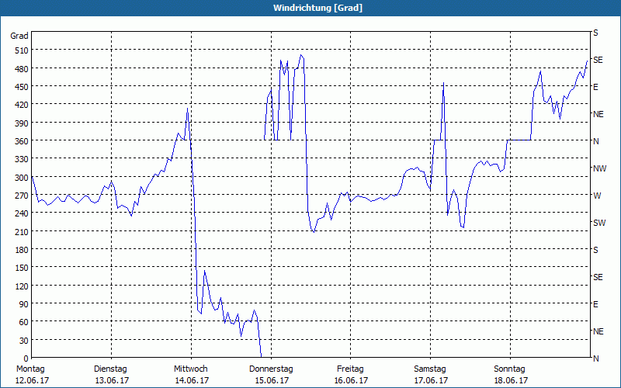Click the NW compass label on right axis

(x=598, y=168)
